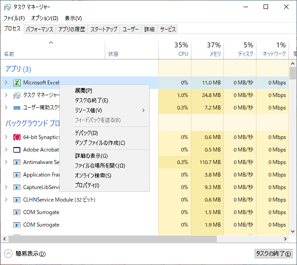Choose 展開(P) in the context menu
The image size is (297, 265).
point(104,91)
